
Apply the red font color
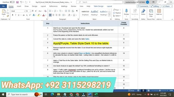43,15
